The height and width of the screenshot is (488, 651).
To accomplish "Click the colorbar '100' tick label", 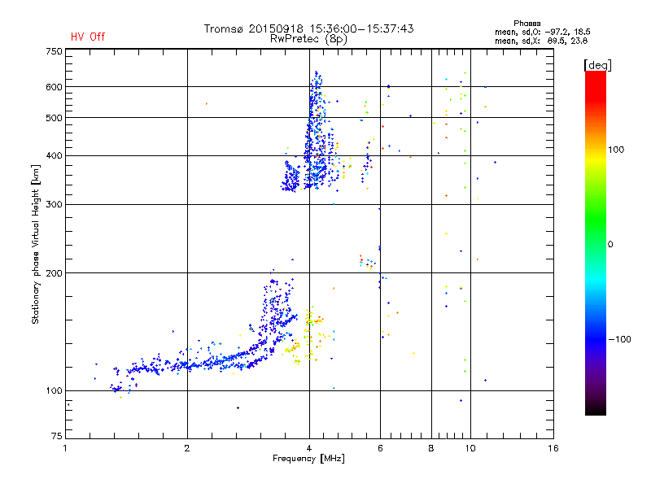I will tap(616, 150).
